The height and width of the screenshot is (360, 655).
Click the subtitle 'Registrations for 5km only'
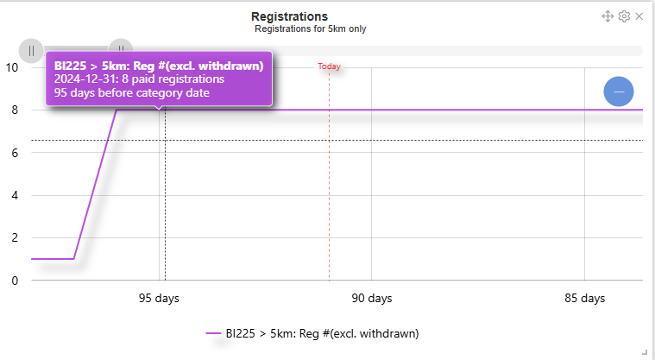pos(311,28)
